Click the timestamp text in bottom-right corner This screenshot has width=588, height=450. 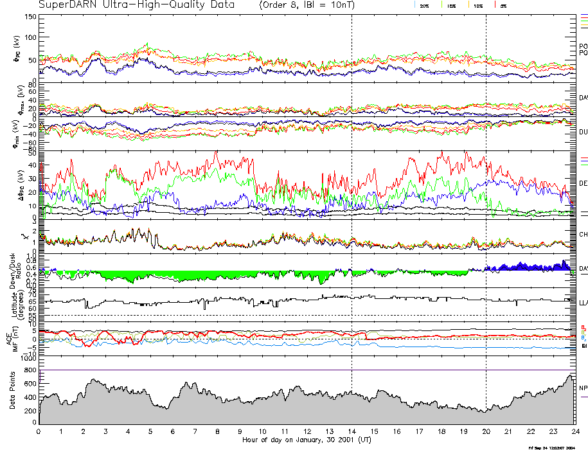pos(552,447)
